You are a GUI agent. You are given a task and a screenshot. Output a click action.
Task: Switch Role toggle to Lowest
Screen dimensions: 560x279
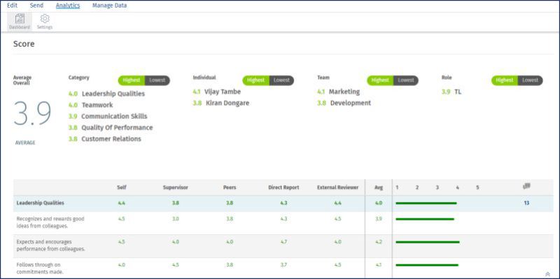coord(531,80)
